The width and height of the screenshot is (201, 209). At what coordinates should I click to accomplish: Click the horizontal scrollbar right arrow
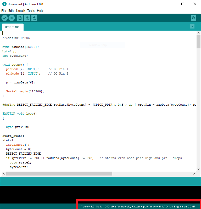tap(194, 173)
